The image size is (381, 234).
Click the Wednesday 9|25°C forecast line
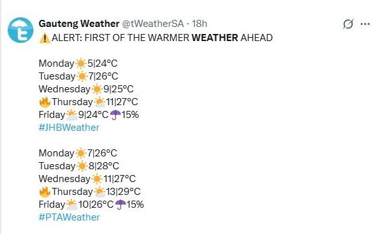click(86, 89)
